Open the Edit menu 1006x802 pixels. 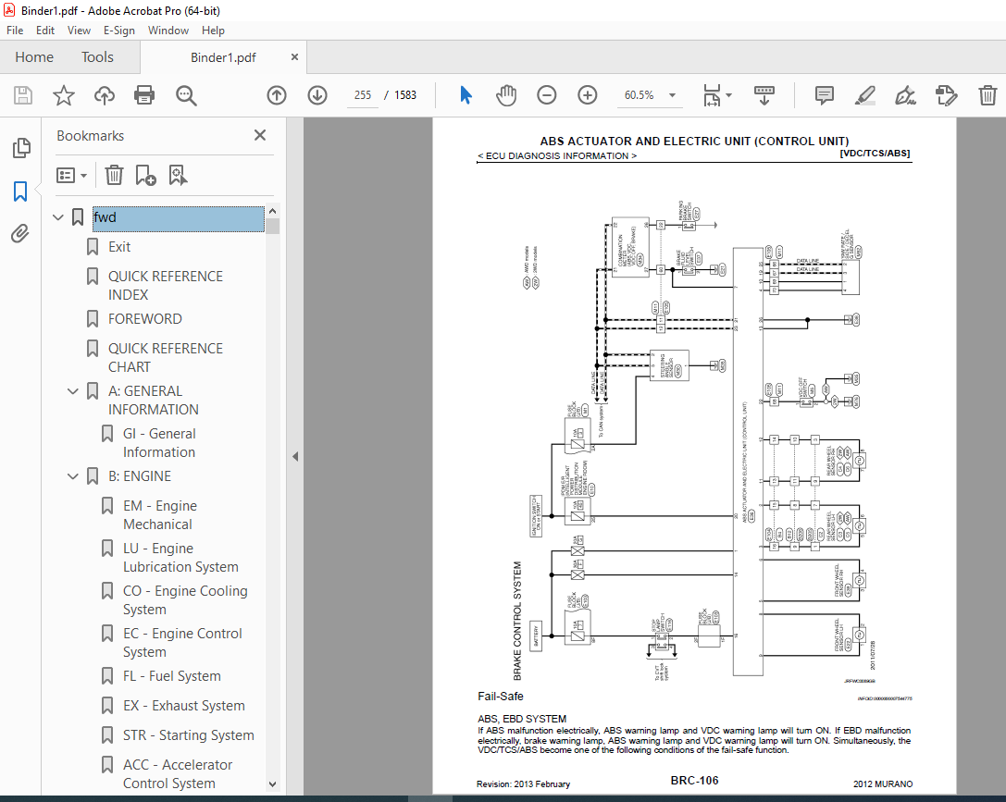pyautogui.click(x=45, y=31)
